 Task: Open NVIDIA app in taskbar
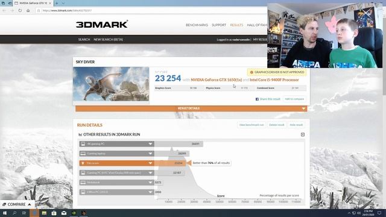coord(74,213)
